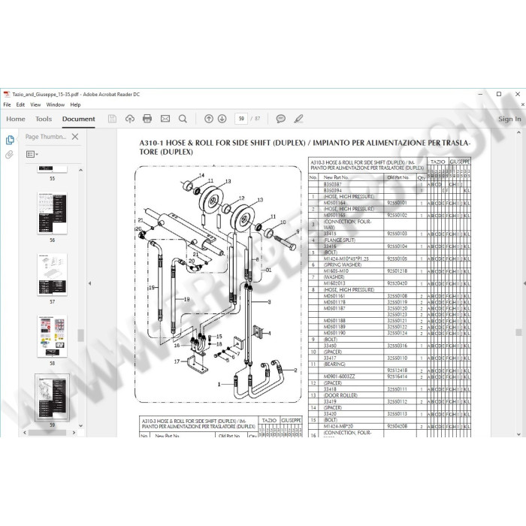Click the A310-1 HOSE & ROLL heading
This screenshot has width=526, height=526.
click(x=305, y=147)
